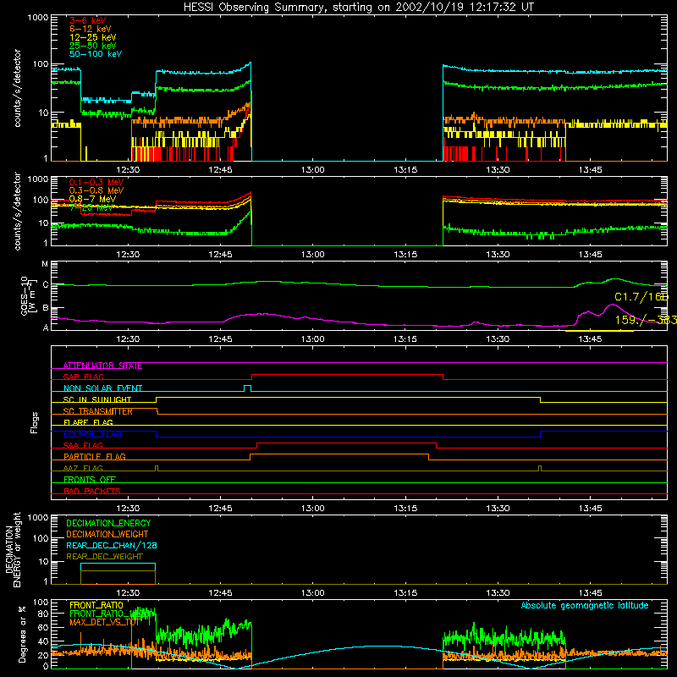The height and width of the screenshot is (677, 677).
Task: Click the FLARE_FLAG label
Action: (88, 422)
